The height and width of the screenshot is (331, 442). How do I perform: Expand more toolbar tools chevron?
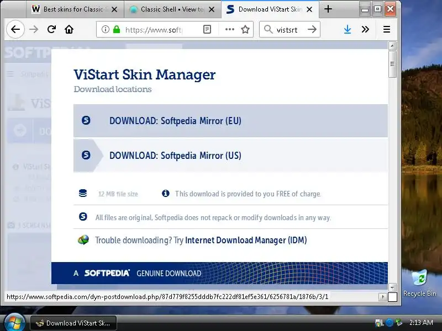click(365, 29)
